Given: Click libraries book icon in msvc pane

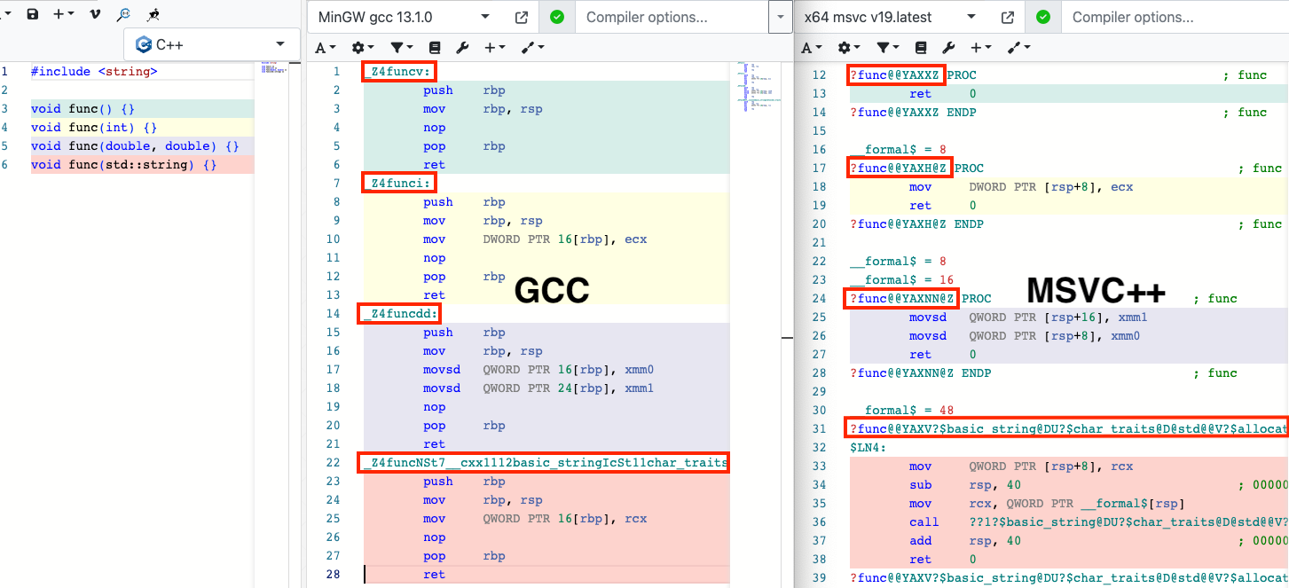Looking at the screenshot, I should click(920, 48).
